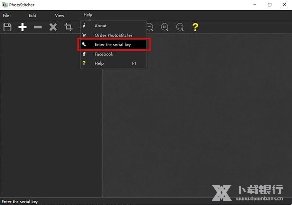Select Order PhotoStitcher menu entry
Viewport: 292px width, 205px height.
113,35
